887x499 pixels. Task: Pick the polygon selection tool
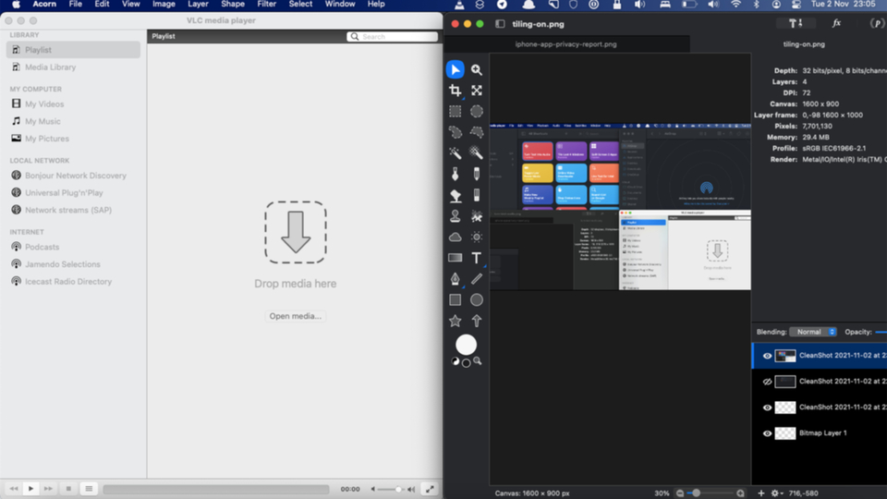(x=477, y=132)
